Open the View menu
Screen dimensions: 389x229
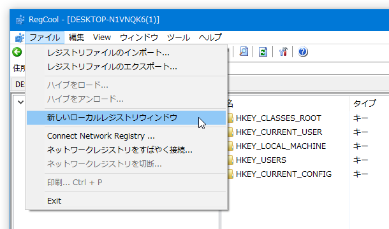(x=102, y=38)
